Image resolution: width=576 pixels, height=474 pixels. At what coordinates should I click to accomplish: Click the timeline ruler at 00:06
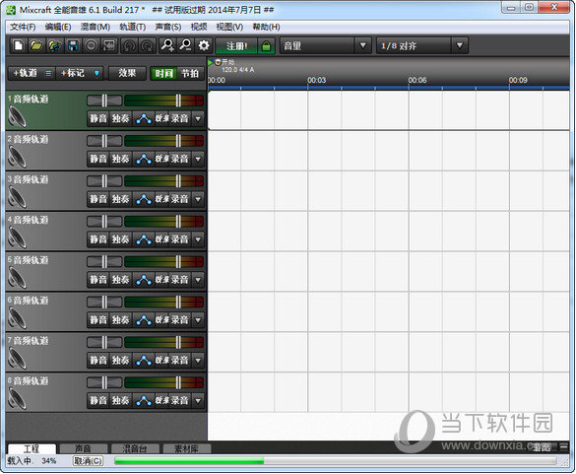(417, 80)
